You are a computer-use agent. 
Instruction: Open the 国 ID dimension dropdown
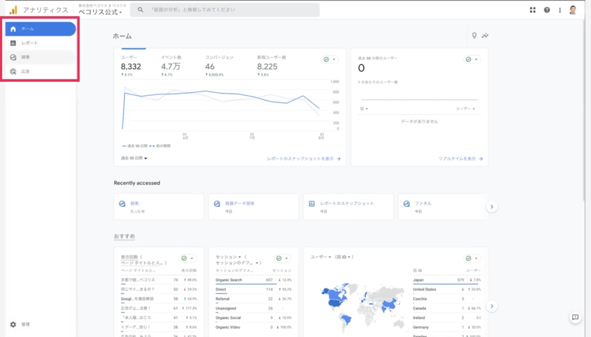point(343,258)
